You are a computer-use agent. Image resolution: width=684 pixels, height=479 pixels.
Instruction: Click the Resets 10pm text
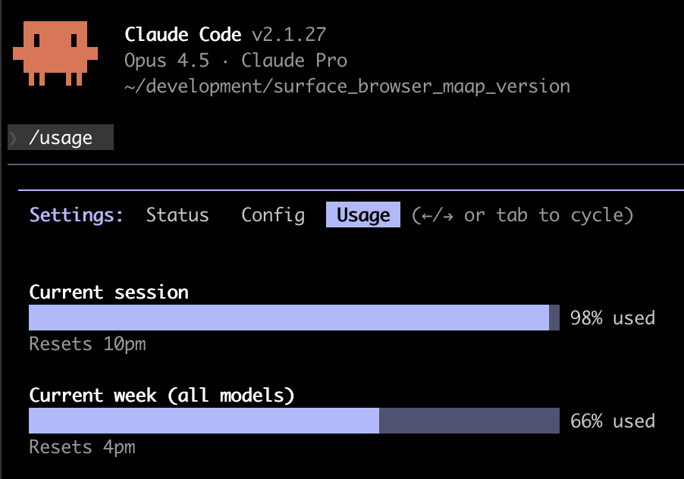[87, 344]
